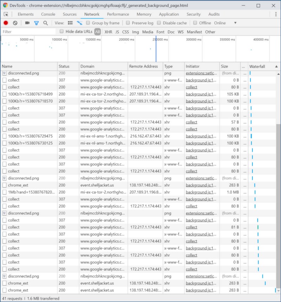Sort by the Name column header
The image size is (281, 302).
click(x=29, y=66)
